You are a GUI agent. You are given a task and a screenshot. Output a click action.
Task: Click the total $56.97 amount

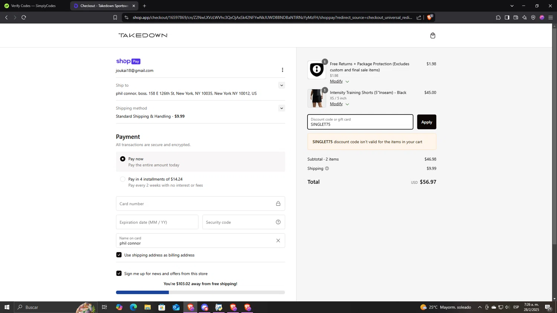click(x=428, y=182)
